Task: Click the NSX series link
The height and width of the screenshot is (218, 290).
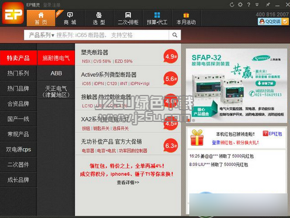Action: point(86,62)
